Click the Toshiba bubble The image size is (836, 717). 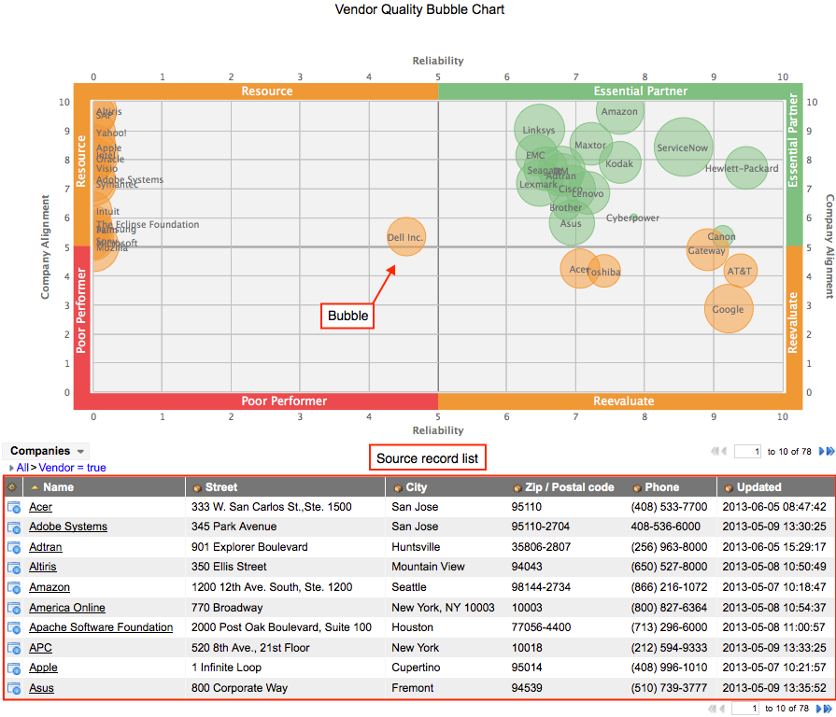(x=603, y=272)
